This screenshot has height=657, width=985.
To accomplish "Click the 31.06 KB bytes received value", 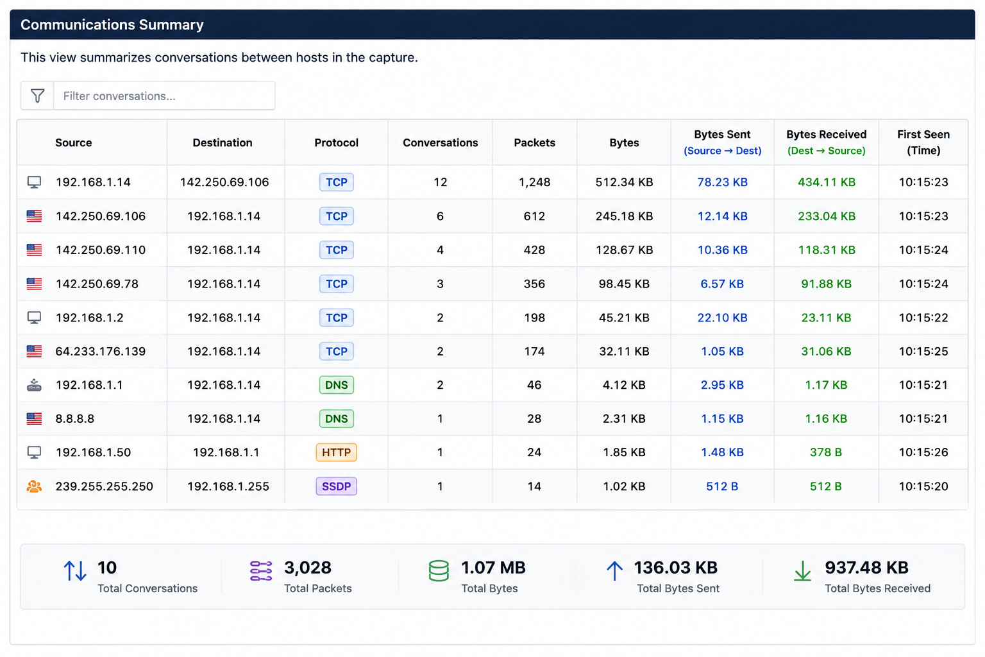I will pyautogui.click(x=827, y=351).
